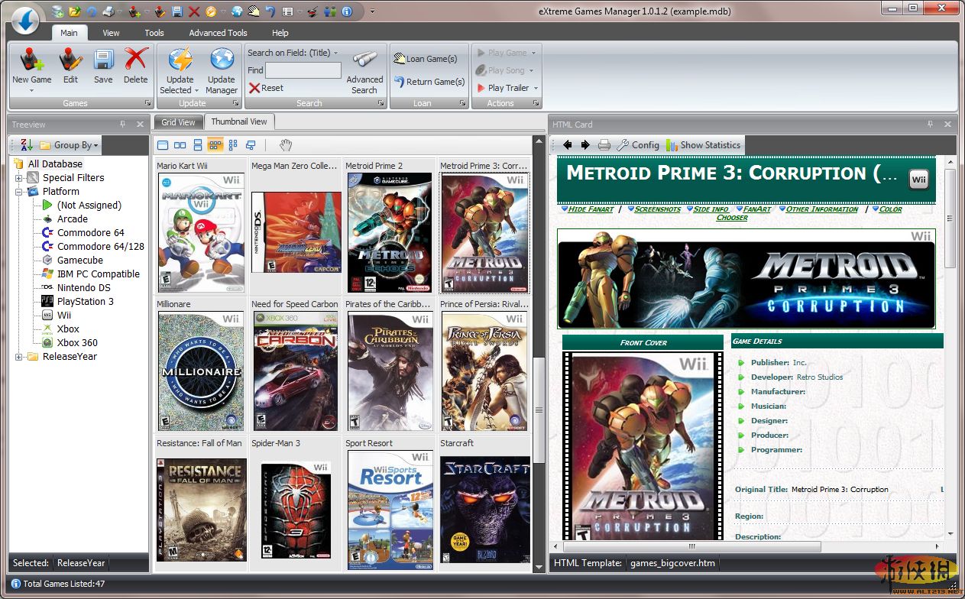
Task: Open the New Game dropdown arrow
Action: (31, 91)
